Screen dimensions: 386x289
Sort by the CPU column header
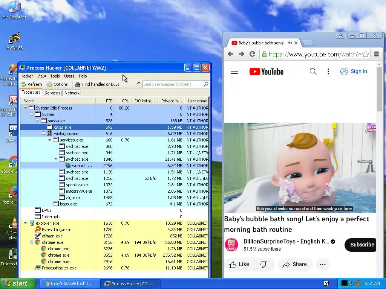coord(124,101)
